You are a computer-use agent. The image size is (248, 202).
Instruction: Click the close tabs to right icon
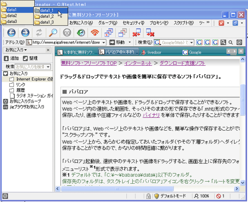coord(150,33)
